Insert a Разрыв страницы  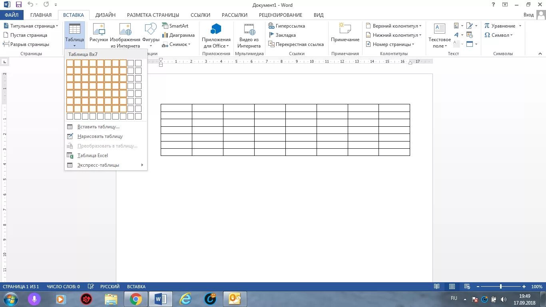point(26,44)
